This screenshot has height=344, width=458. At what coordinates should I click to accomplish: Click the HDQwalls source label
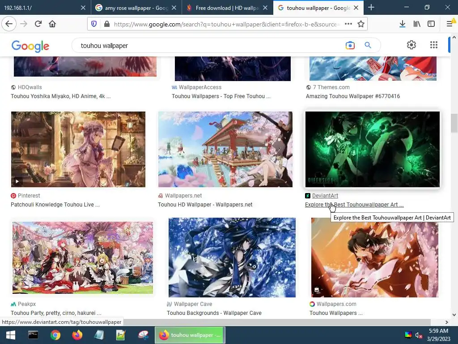30,87
